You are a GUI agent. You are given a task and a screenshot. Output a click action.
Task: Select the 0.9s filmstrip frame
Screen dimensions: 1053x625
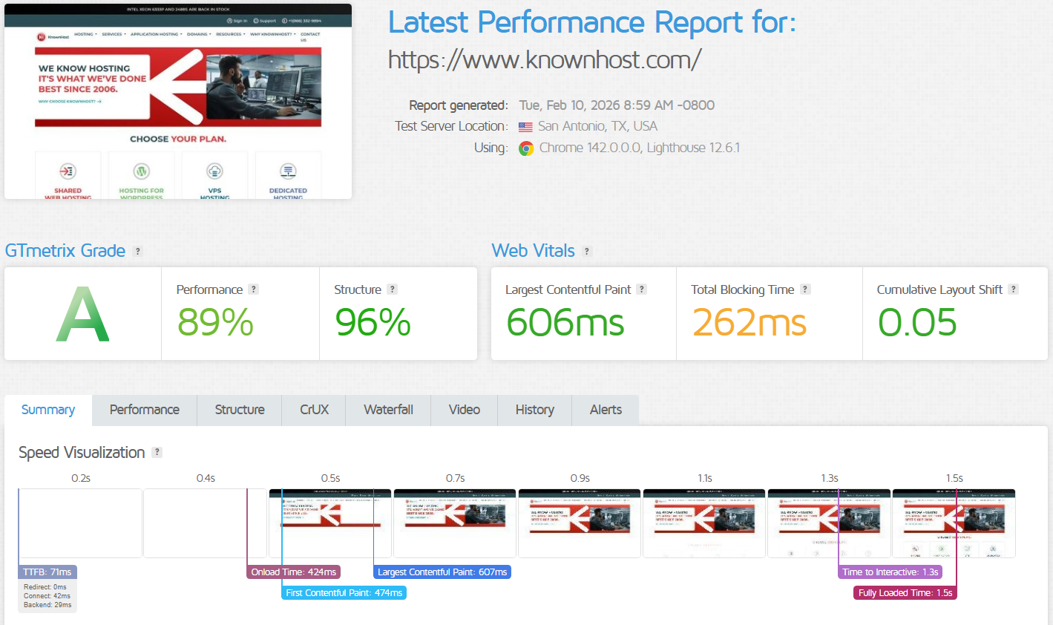point(580,523)
